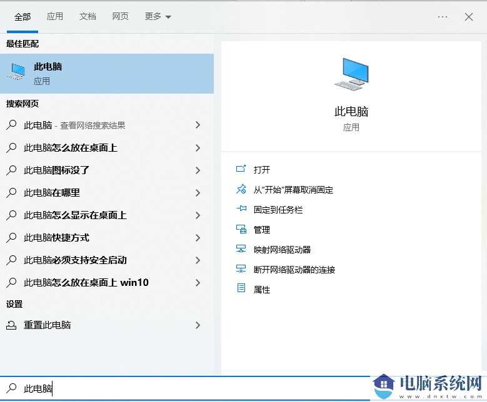Click the 查看网络搜索结果 text
This screenshot has width=487, height=402.
pos(93,125)
